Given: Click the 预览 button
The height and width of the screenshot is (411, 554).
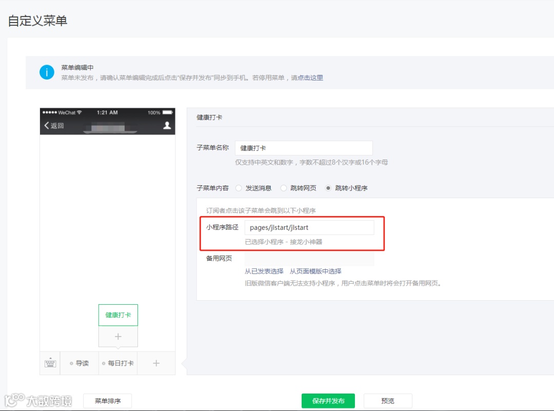Looking at the screenshot, I should point(388,400).
